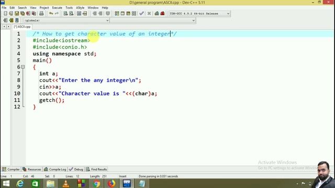Open the Edit menu
Image resolution: width=335 pixels, height=188 pixels.
coord(12,8)
